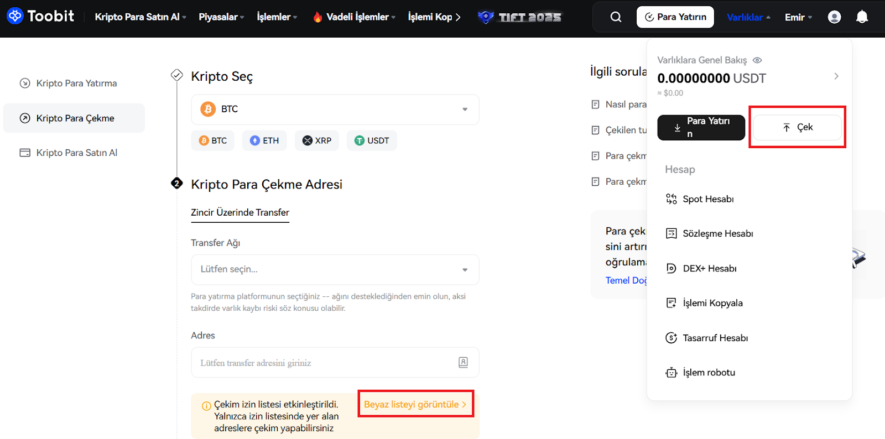Click the black Para Yatırın panel button
The image size is (885, 439).
tap(701, 128)
